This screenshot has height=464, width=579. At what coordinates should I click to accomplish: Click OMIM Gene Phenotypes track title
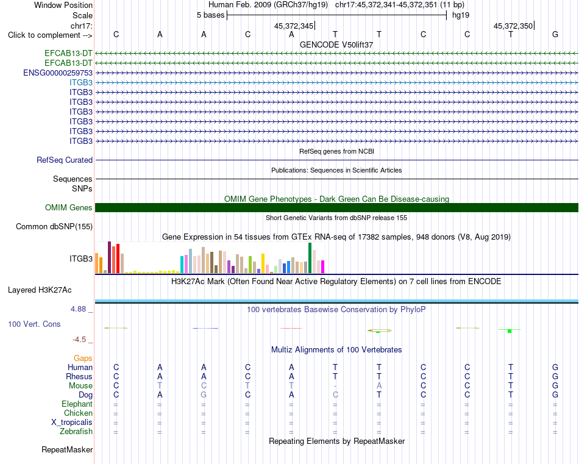pyautogui.click(x=336, y=199)
